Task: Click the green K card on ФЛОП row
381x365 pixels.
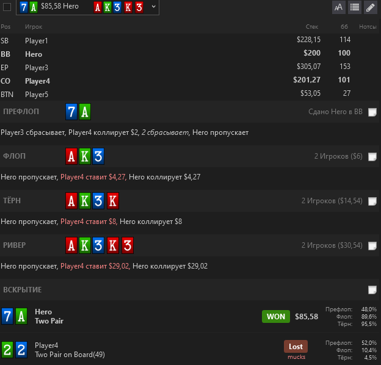Action: (84, 156)
